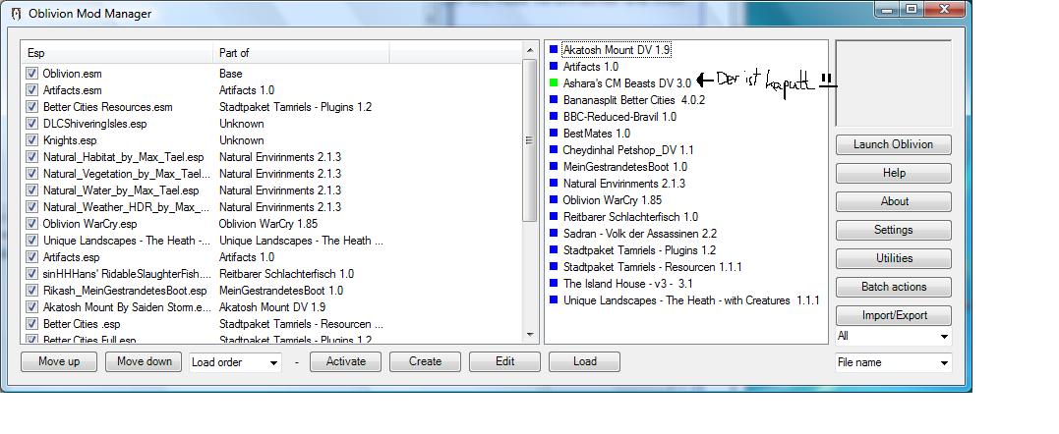Screen dimensions: 1059x434
Task: Click the Move up button
Action: (59, 362)
